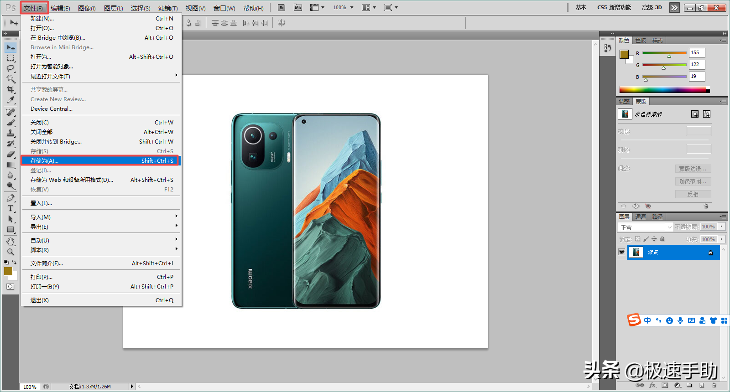Image resolution: width=730 pixels, height=392 pixels.
Task: Open the fill slider arrow for 填充
Action: click(722, 239)
